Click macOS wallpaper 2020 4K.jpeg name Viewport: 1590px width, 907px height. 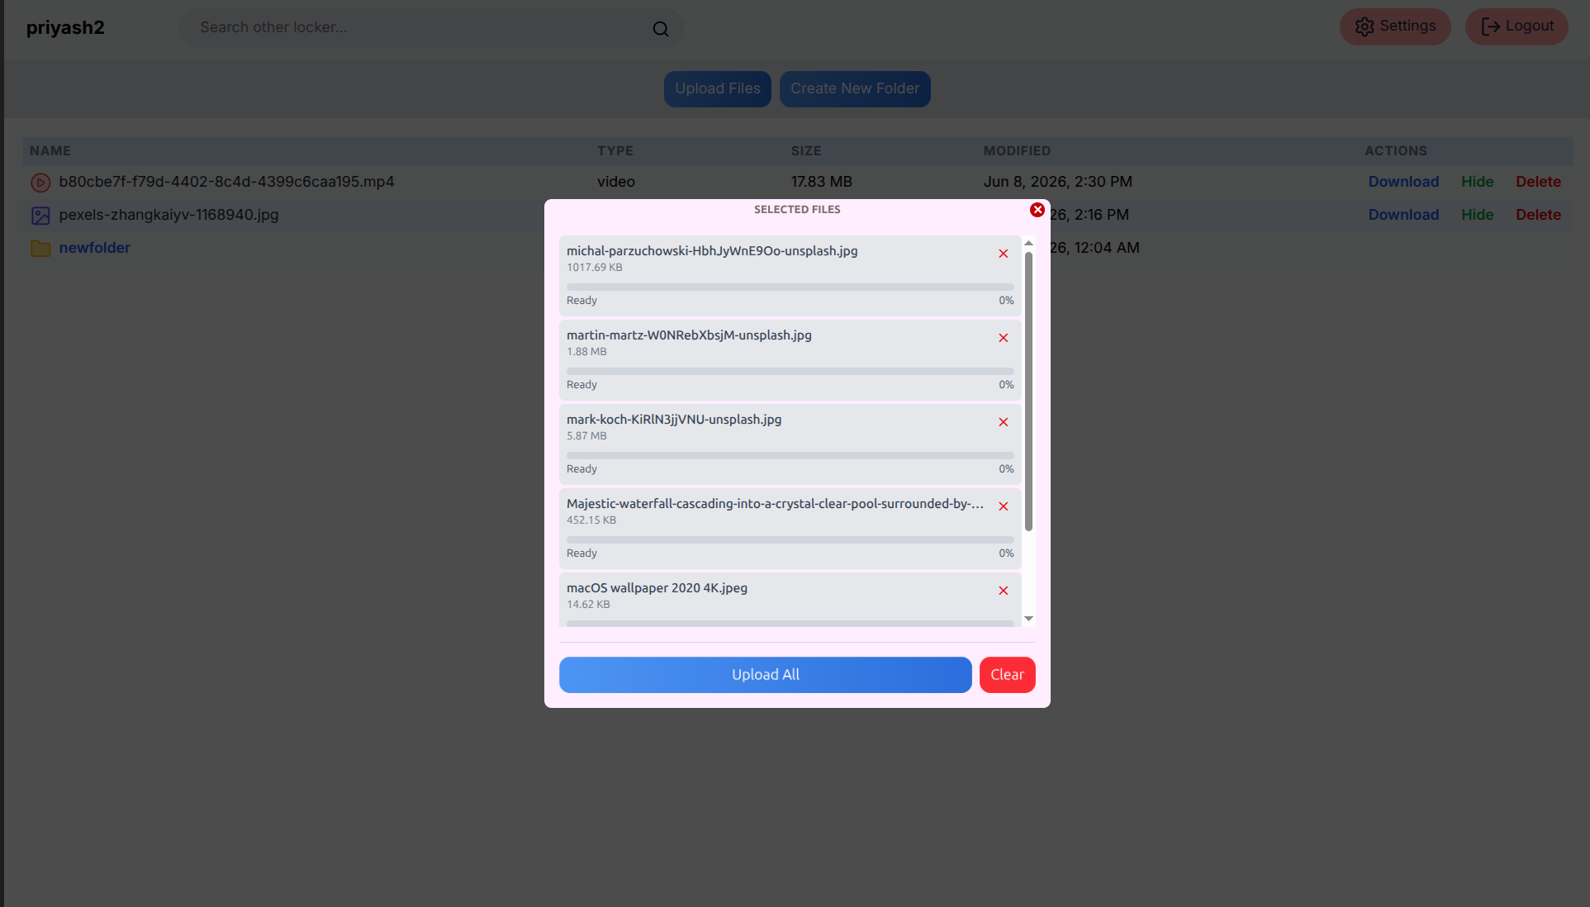[657, 588]
